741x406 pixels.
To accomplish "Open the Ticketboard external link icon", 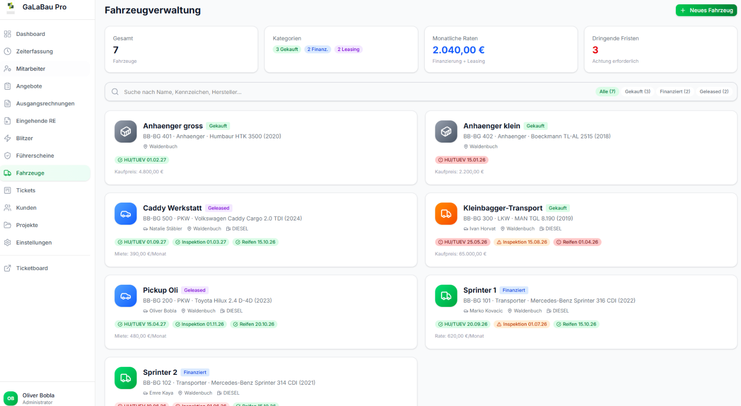I will tap(8, 268).
